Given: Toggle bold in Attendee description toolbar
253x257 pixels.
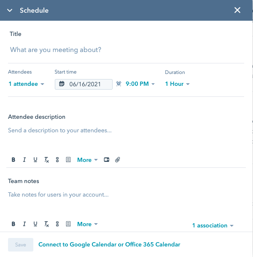Looking at the screenshot, I should pos(13,160).
